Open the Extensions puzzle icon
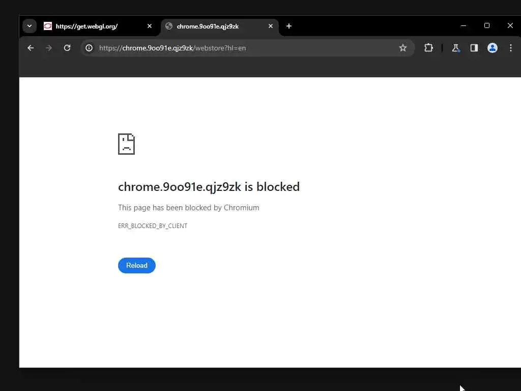The width and height of the screenshot is (521, 391). click(428, 48)
